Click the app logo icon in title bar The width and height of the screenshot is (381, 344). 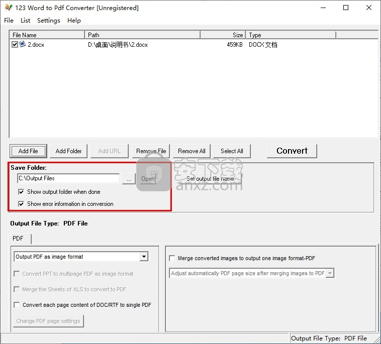(8, 8)
